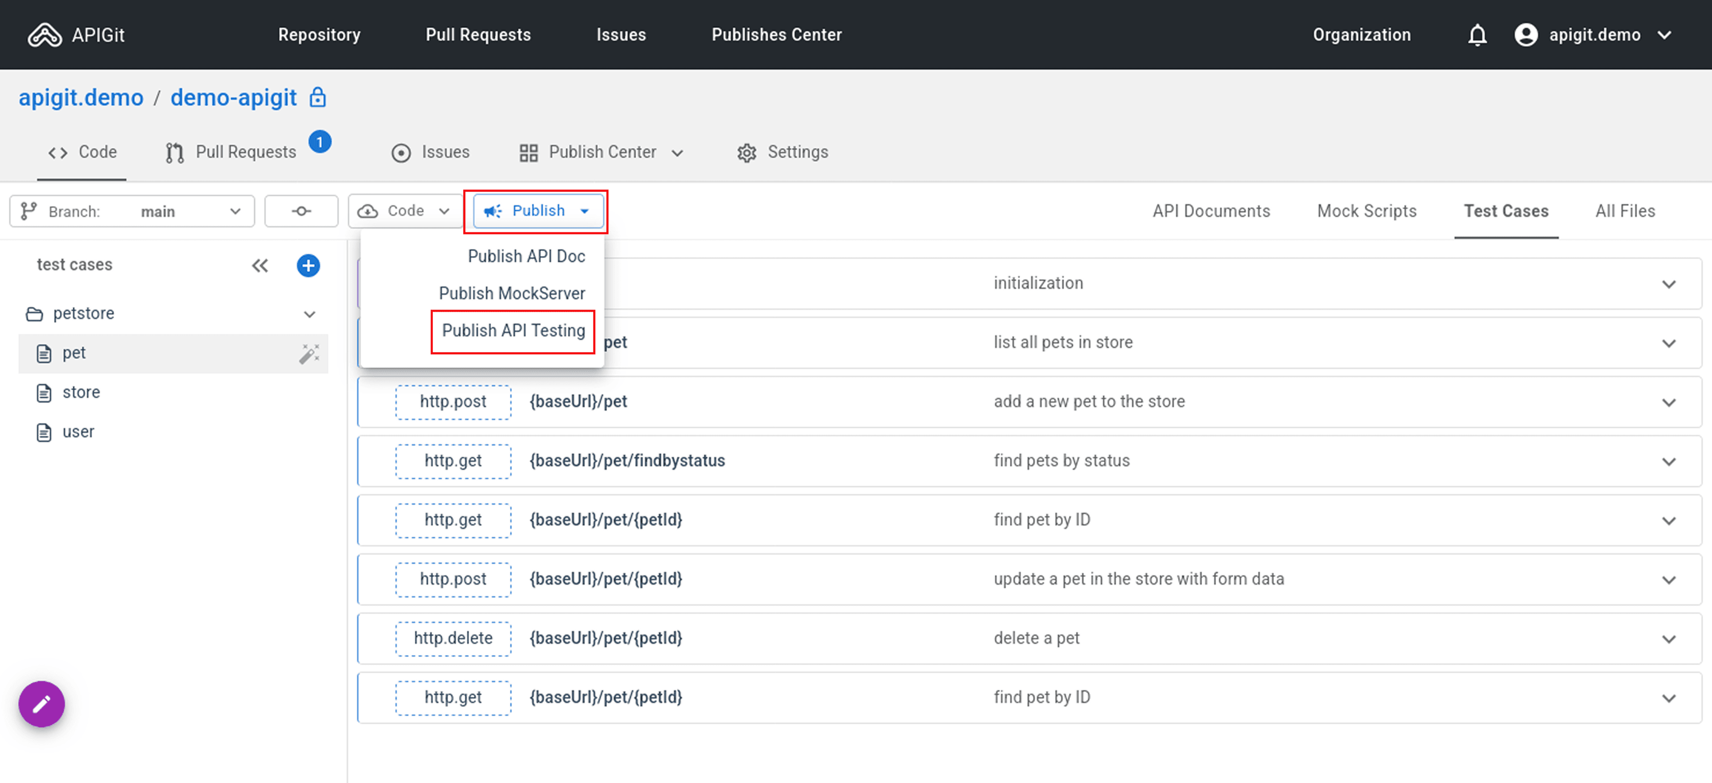Open the Branch main dropdown
This screenshot has height=783, width=1712.
[132, 211]
